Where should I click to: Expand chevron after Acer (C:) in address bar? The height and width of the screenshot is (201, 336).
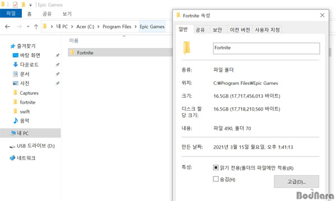99,27
